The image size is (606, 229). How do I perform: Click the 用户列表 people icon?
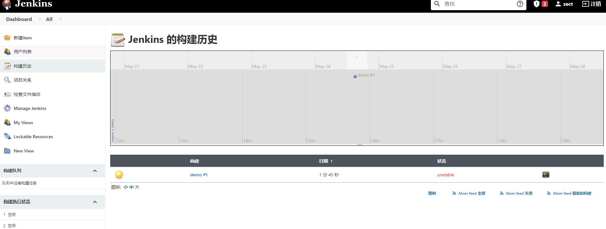click(7, 51)
